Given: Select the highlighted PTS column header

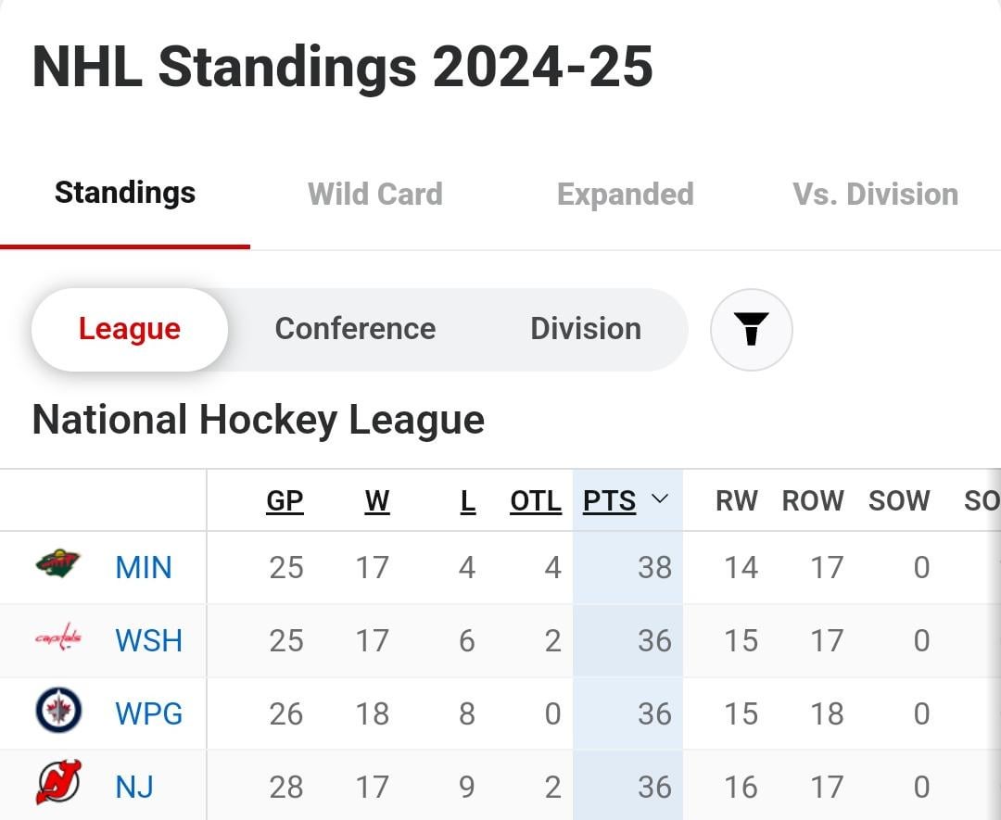Looking at the screenshot, I should click(608, 499).
